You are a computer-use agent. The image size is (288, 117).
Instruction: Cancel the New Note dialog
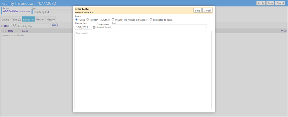[207, 10]
